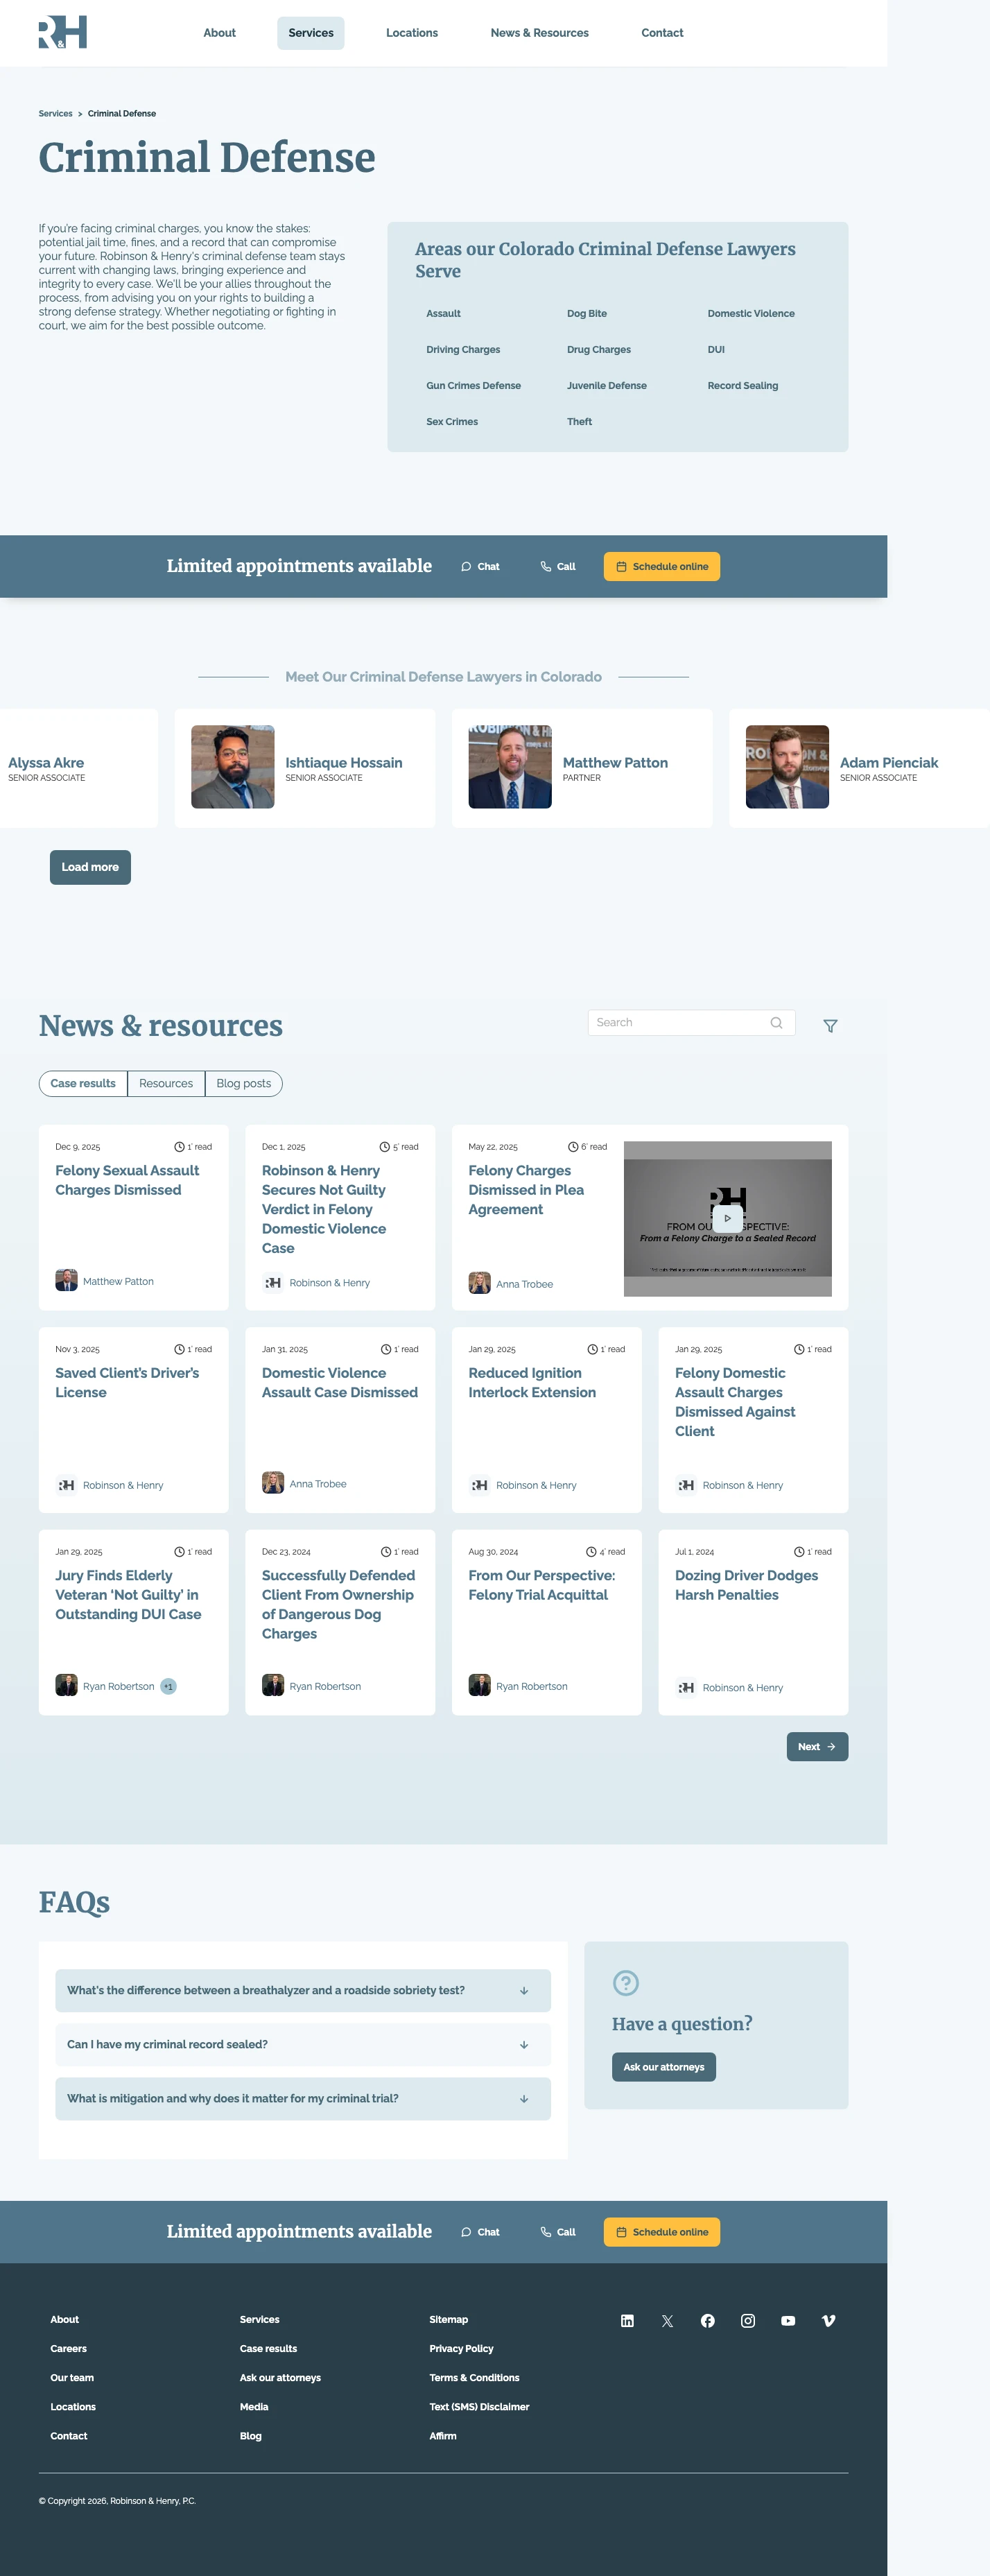The image size is (990, 2576).
Task: Open the Locations menu in the header
Action: coord(412,33)
